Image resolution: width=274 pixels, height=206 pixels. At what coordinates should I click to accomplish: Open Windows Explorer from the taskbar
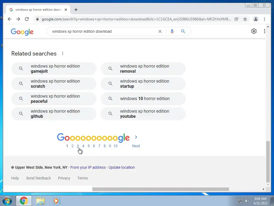pyautogui.click(x=40, y=201)
